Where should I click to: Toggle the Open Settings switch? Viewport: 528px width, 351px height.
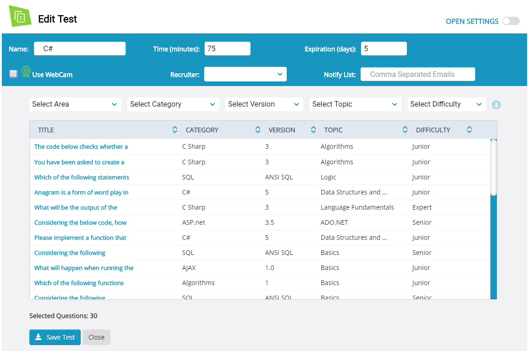[511, 21]
